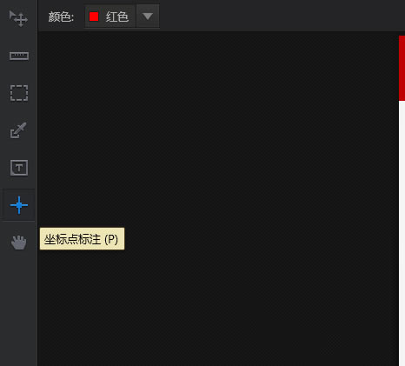Click the red color swatch square

[94, 17]
